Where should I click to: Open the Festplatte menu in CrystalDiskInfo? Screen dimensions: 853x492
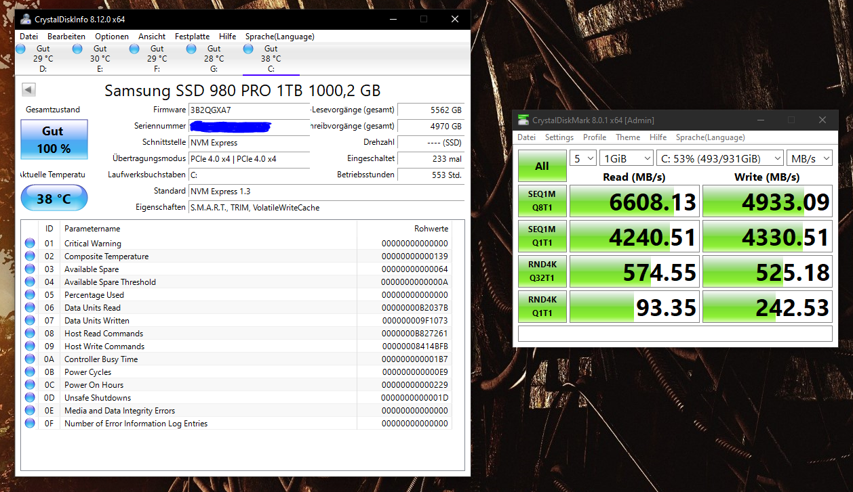click(x=192, y=37)
